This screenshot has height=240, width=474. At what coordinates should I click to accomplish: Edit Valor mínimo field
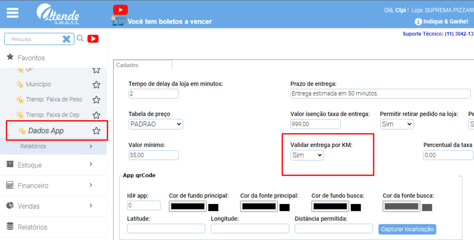[x=154, y=155]
